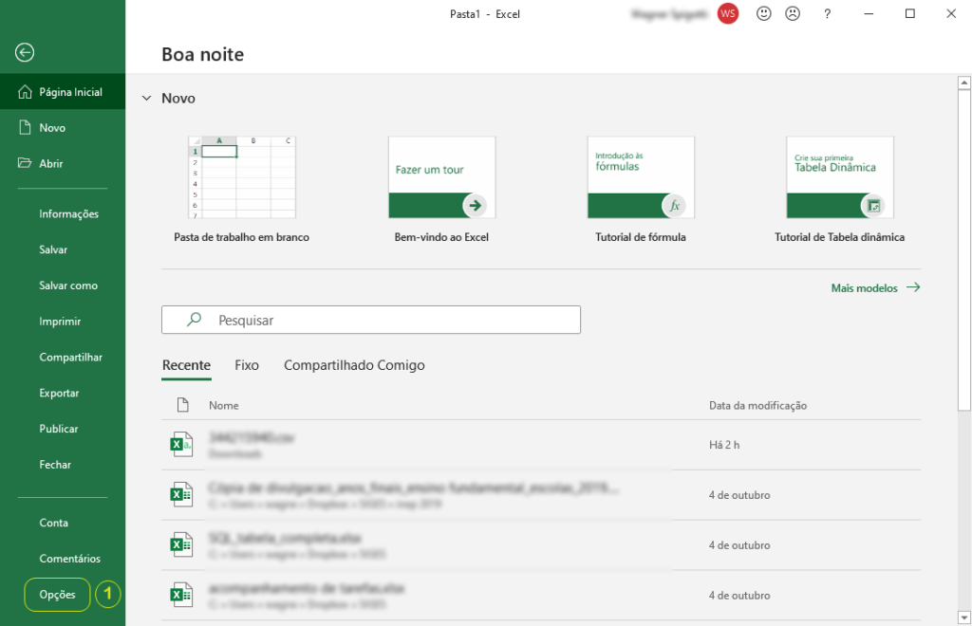Open the Fazer um tour template
This screenshot has width=972, height=626.
pyautogui.click(x=441, y=190)
